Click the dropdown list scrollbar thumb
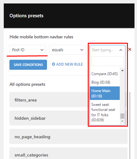This screenshot has width=137, height=159. pyautogui.click(x=122, y=116)
